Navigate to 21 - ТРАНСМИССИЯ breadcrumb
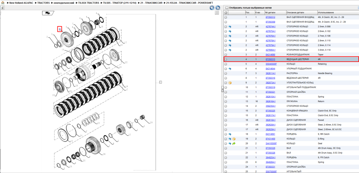 [x=151, y=3]
